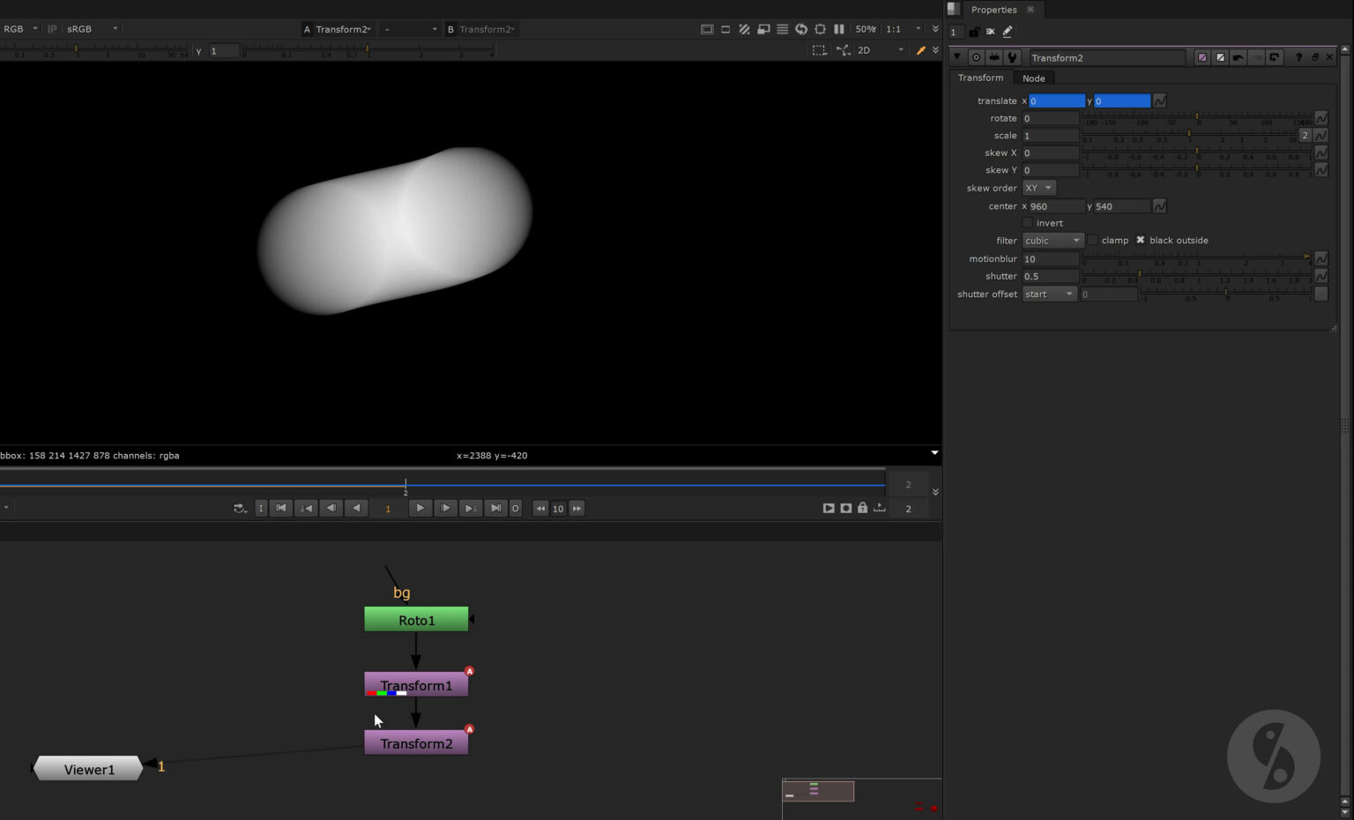The width and height of the screenshot is (1354, 820).
Task: Select the Roto1 node
Action: click(416, 620)
